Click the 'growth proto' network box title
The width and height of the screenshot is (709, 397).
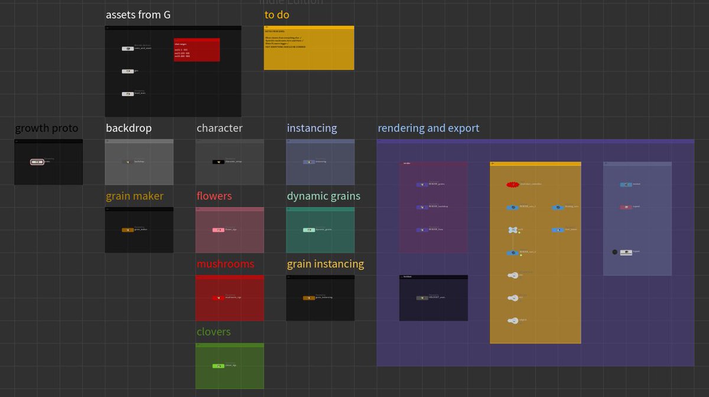point(47,128)
